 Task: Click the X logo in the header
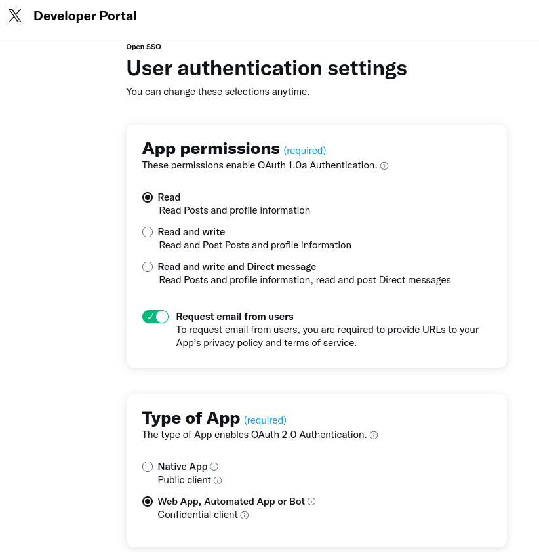(x=15, y=16)
